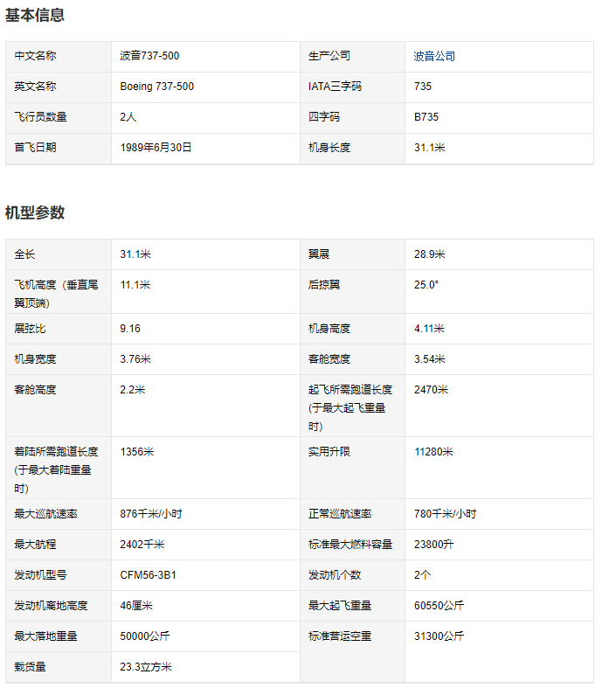Select the CFM56-3B1 engine model

(149, 575)
